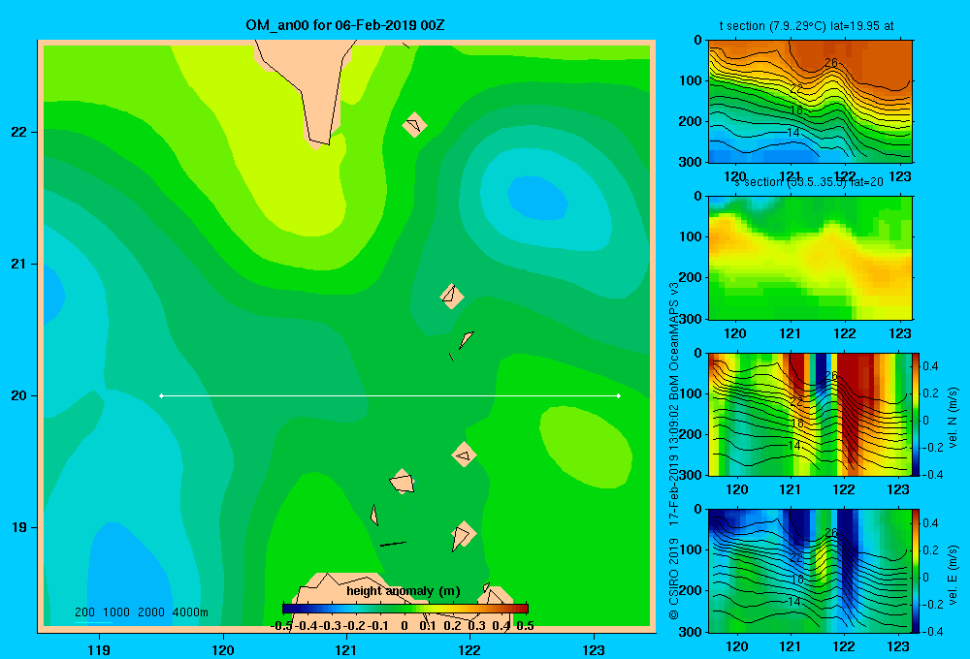Viewport: 970px width, 659px height.
Task: Click the 0.5 value on height anomaly scale
Action: point(525,626)
